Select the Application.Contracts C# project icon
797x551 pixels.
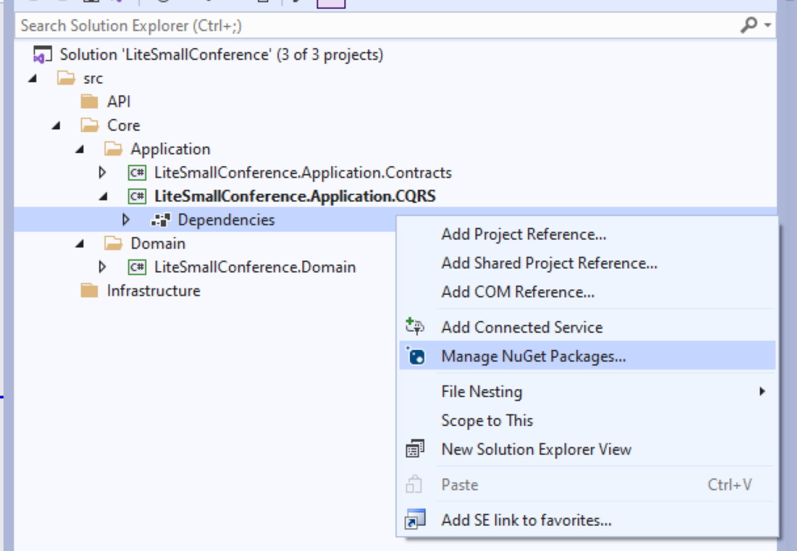point(137,173)
